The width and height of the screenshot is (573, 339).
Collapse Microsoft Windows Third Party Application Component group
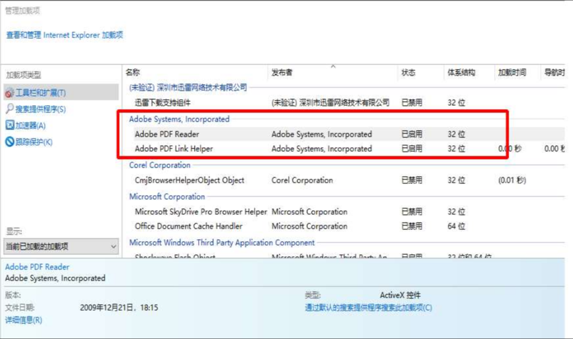[x=222, y=242]
